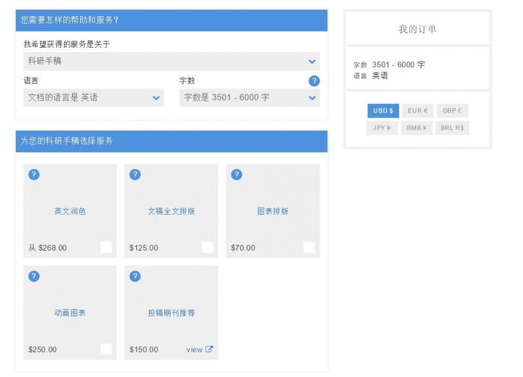Enable the 图表排版 checkbox
The width and height of the screenshot is (523, 377).
pyautogui.click(x=309, y=248)
